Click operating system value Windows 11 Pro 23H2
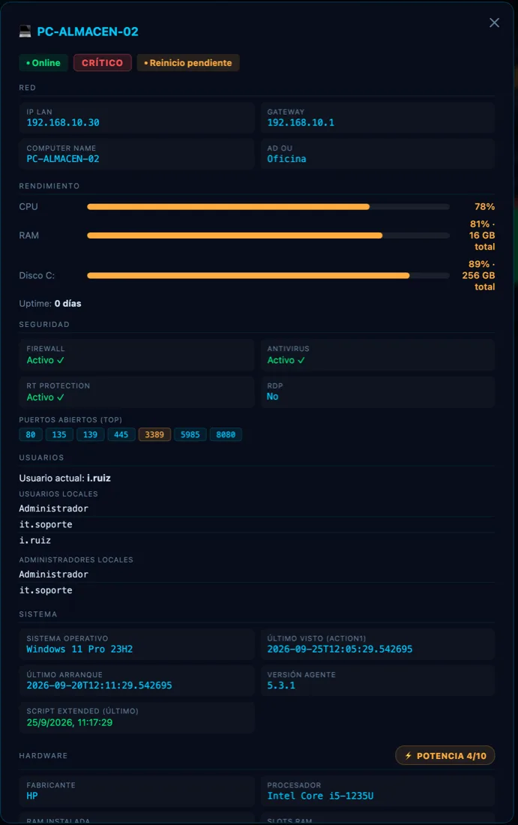This screenshot has width=518, height=825. [79, 649]
